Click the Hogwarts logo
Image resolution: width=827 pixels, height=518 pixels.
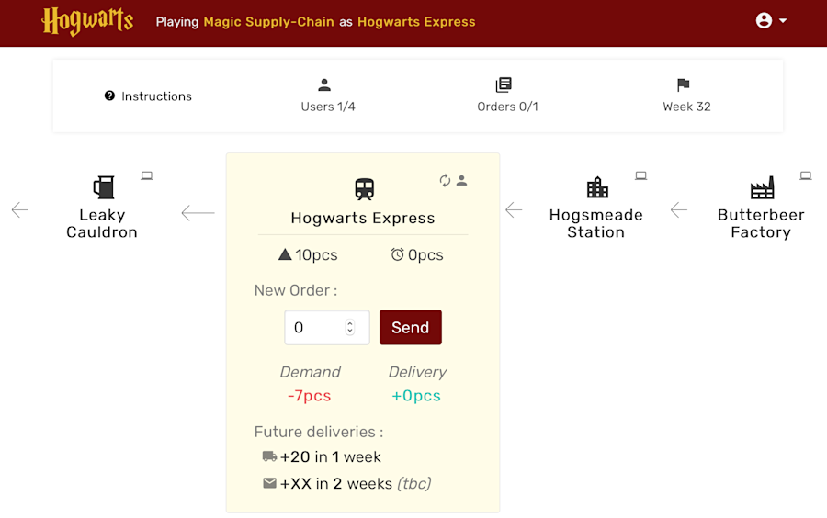point(87,22)
